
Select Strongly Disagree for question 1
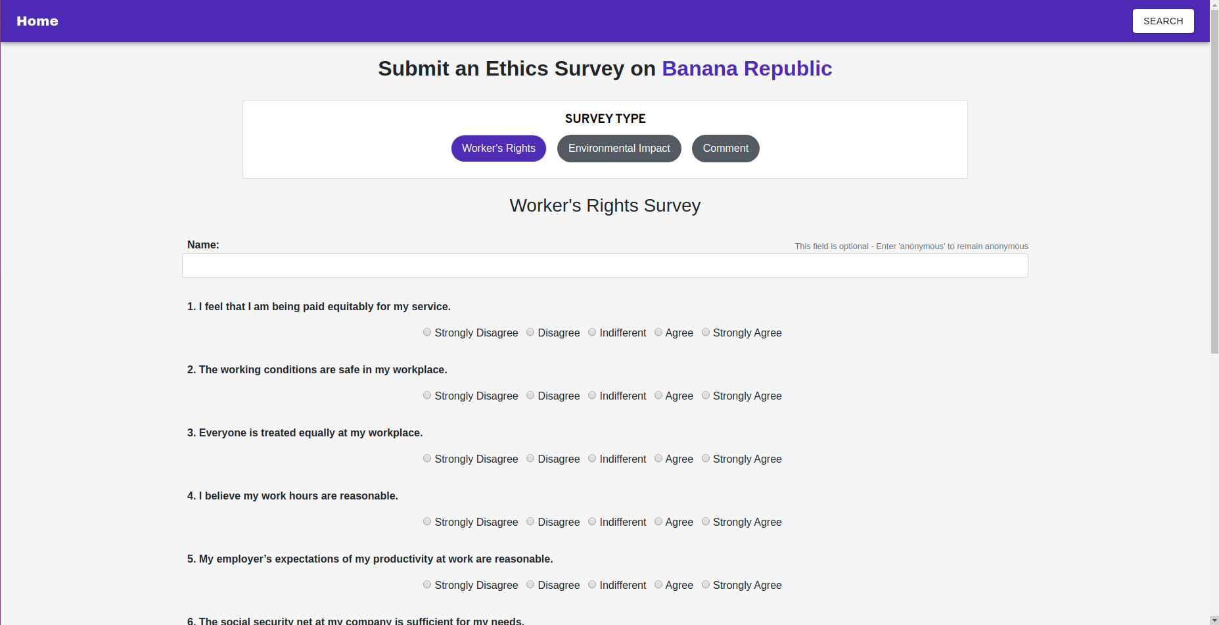coord(427,333)
